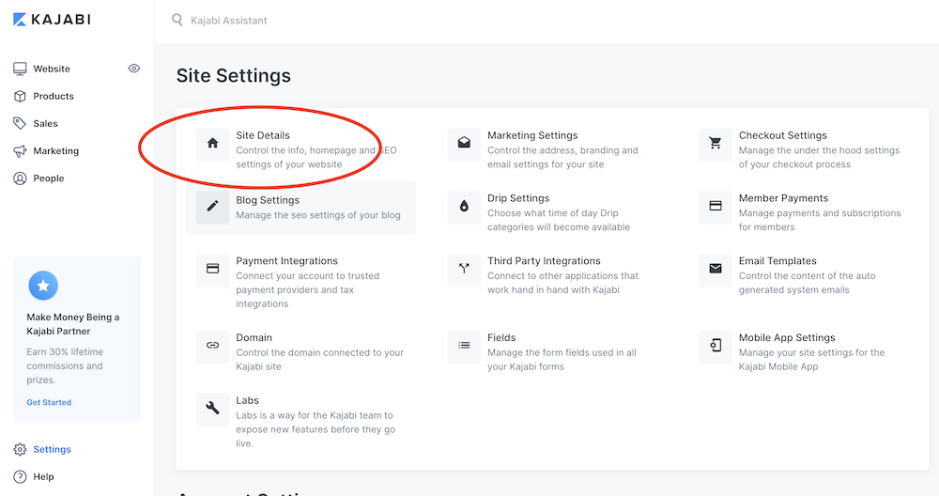Open the Fields settings link
939x496 pixels.
click(501, 338)
